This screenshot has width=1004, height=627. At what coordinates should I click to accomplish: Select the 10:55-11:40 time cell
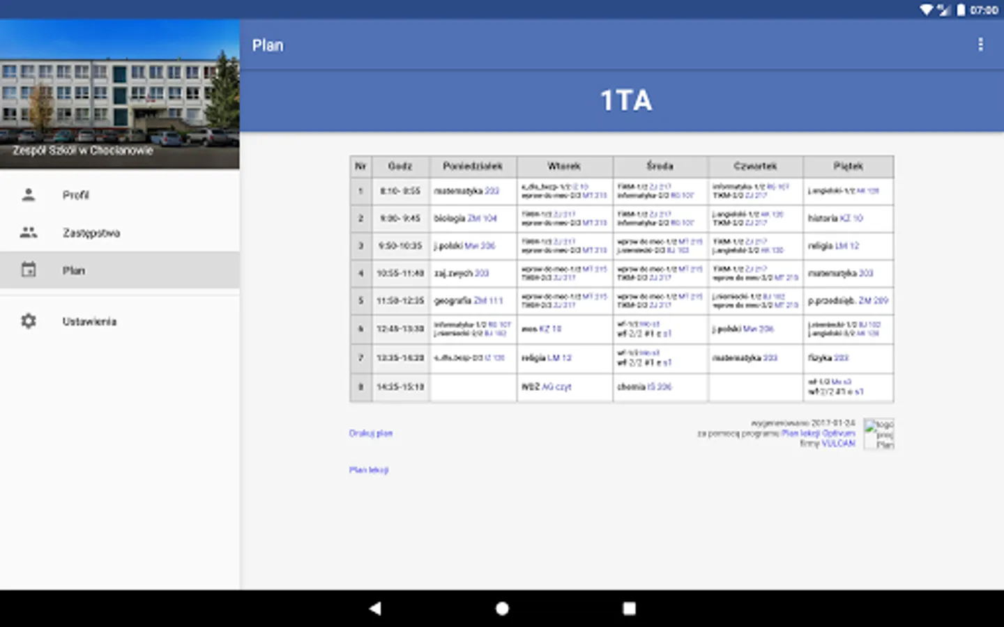(x=400, y=273)
